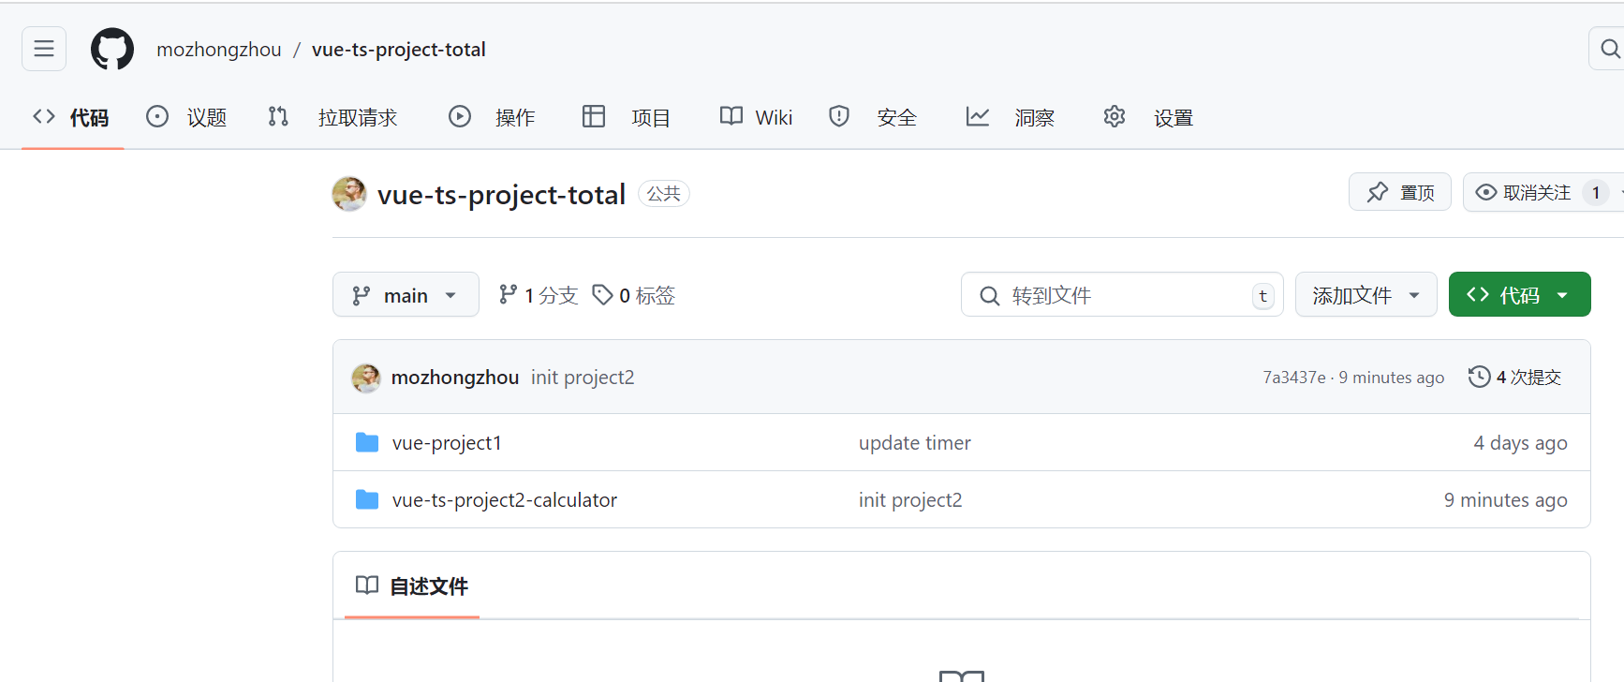Click the 转到文件 search field

(1122, 295)
